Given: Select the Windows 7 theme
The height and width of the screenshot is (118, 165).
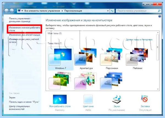Looking at the screenshot, I should (x=61, y=59).
